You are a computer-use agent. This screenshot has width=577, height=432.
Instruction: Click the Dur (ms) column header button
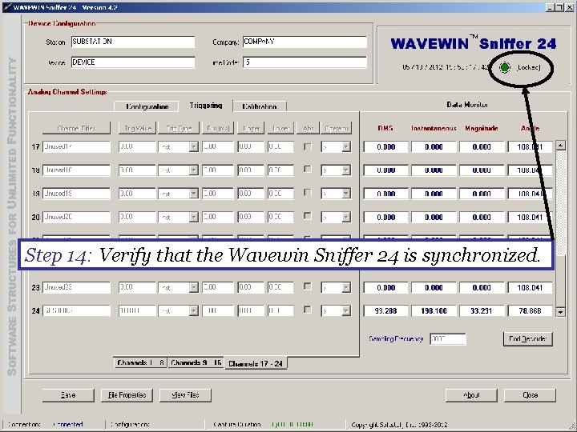(x=218, y=128)
